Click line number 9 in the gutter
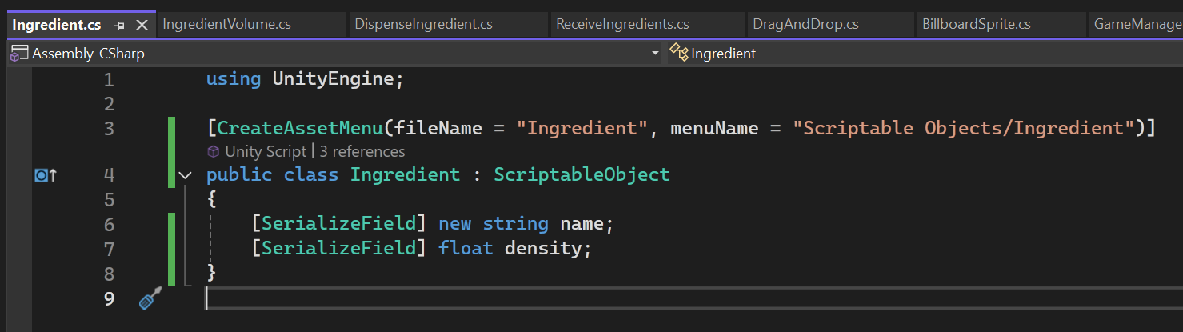Viewport: 1183px width, 332px height. pos(110,298)
